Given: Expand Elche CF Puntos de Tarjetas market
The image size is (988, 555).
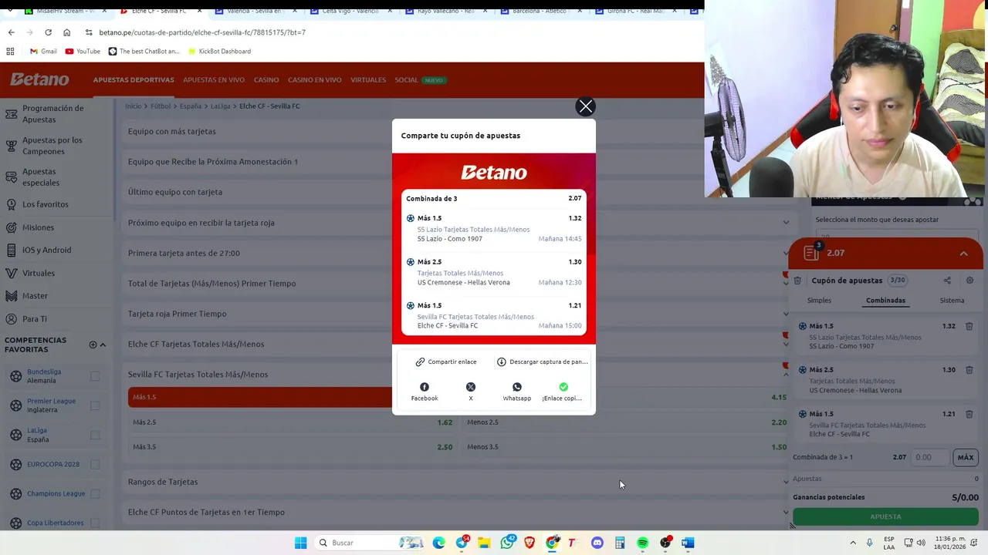Looking at the screenshot, I should click(x=459, y=512).
